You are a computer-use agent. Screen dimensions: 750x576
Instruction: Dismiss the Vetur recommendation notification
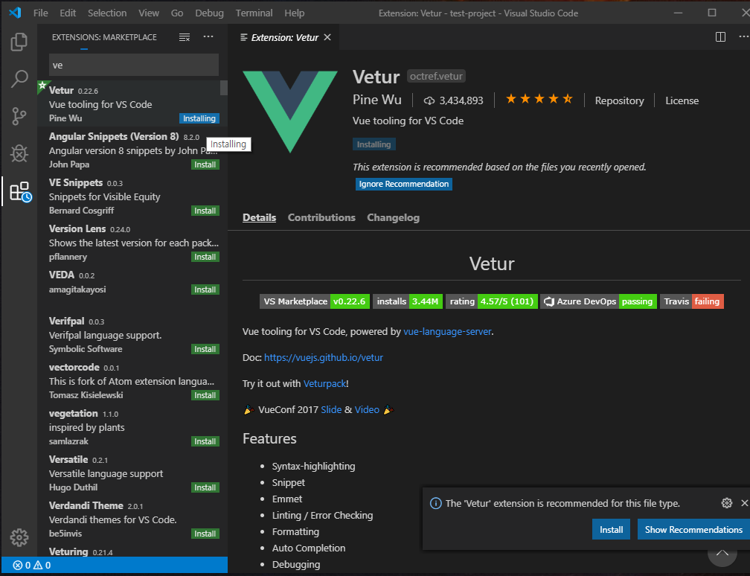pyautogui.click(x=744, y=503)
